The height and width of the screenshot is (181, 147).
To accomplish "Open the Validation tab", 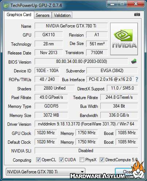I will (62, 15).
